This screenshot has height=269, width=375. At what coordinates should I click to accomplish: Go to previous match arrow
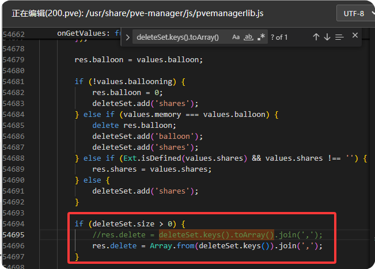316,37
